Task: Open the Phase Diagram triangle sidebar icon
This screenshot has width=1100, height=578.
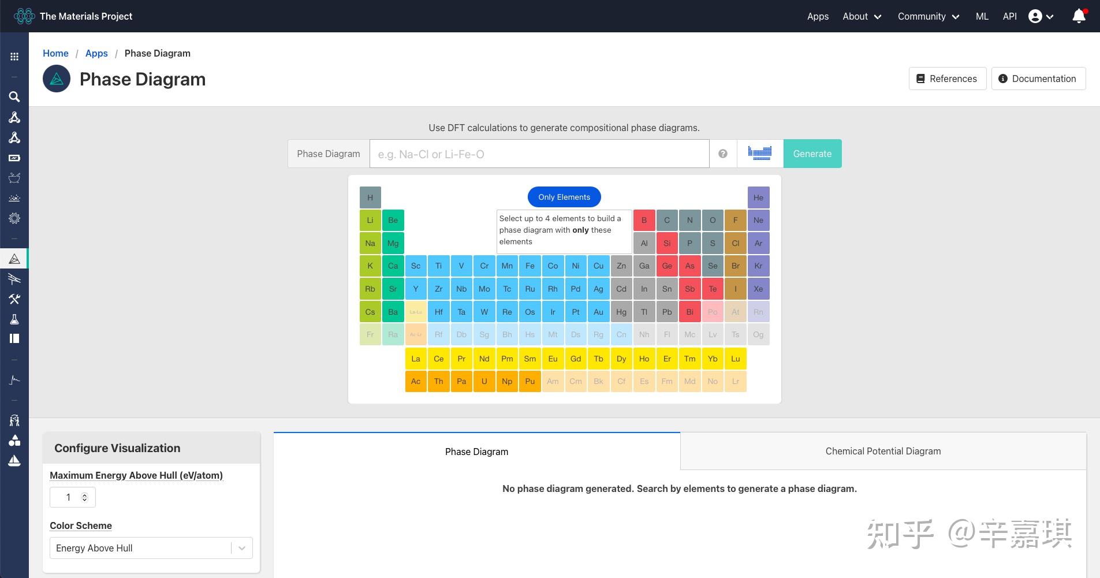Action: pyautogui.click(x=14, y=259)
